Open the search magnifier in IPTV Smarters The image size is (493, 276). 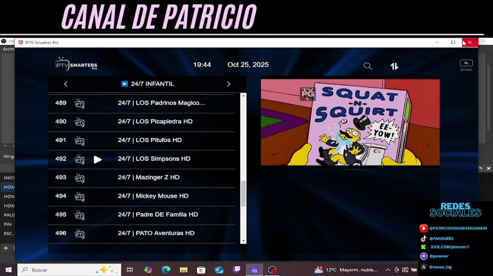[x=367, y=66]
